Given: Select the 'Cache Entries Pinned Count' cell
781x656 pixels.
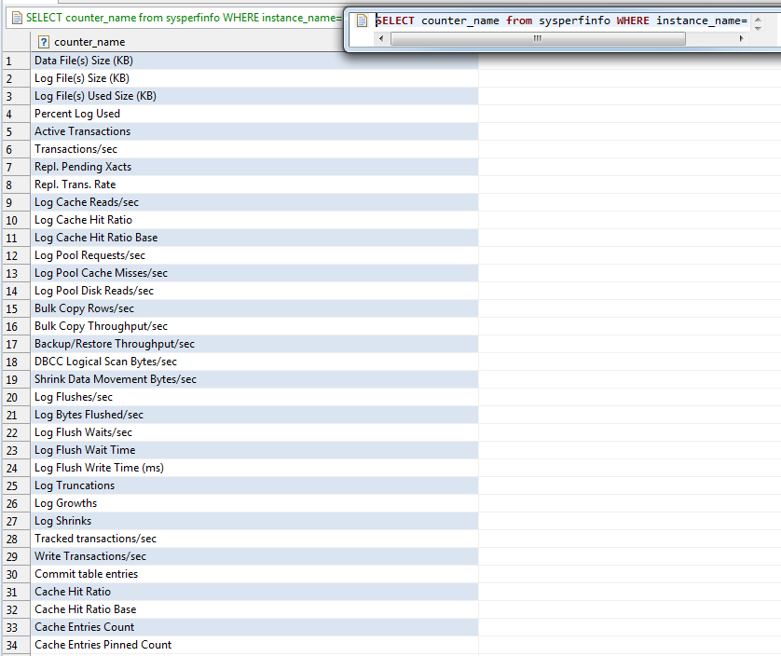Looking at the screenshot, I should [x=254, y=645].
